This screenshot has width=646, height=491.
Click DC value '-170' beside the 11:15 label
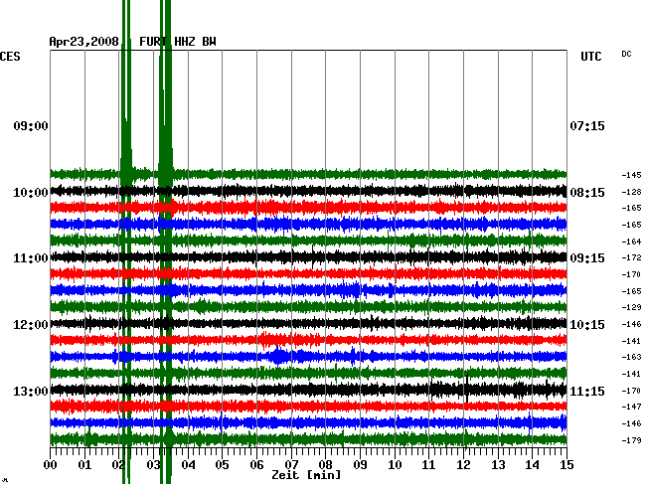[631, 391]
